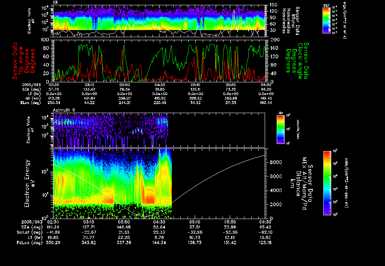Click the '200' clock angle tick label
385x266 pixels.
274,40
